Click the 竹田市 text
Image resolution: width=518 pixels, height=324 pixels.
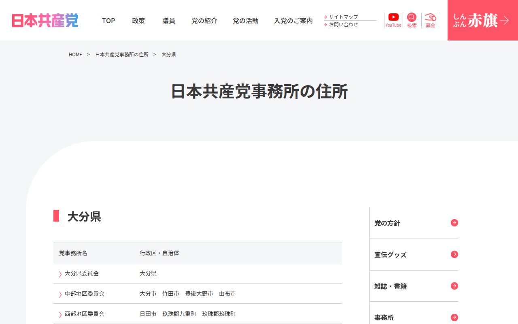pos(171,294)
